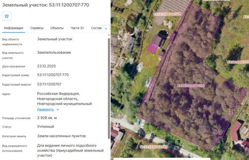Add parcel to favorites with star icon
The width and height of the screenshot is (249, 160).
[7, 16]
